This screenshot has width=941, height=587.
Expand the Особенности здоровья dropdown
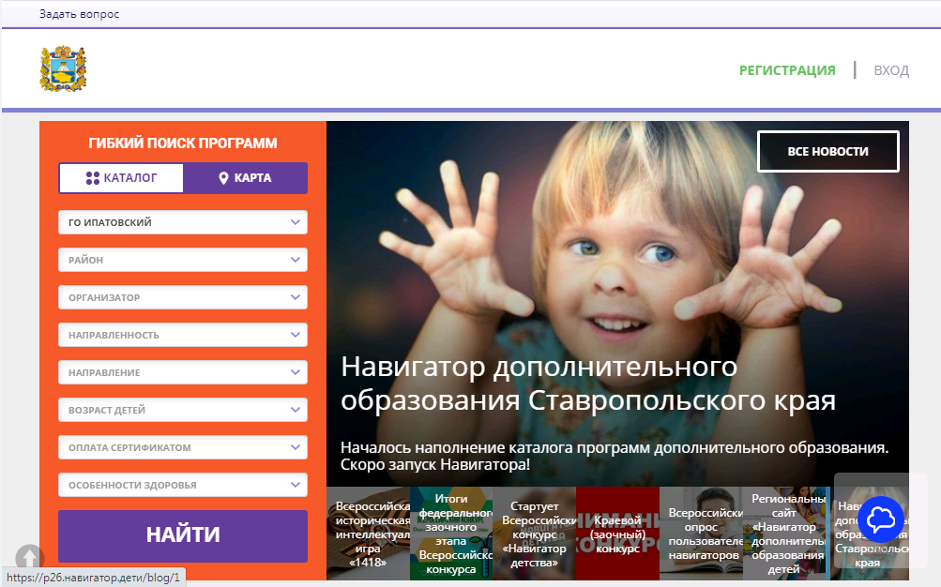pyautogui.click(x=183, y=485)
